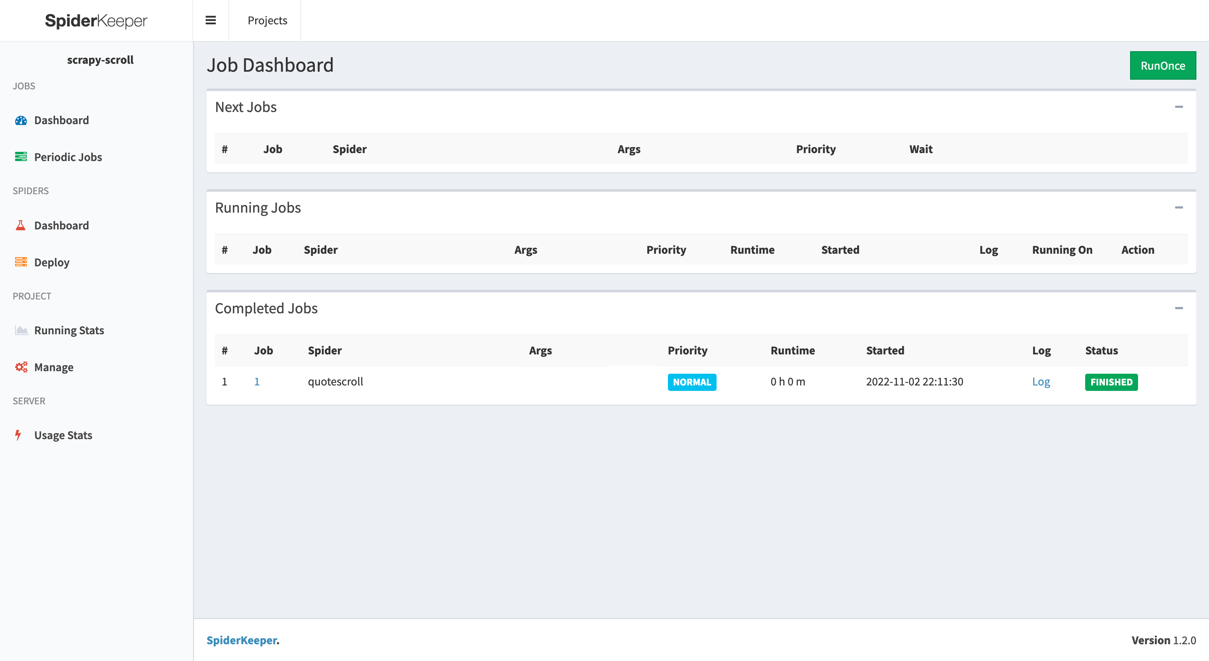This screenshot has height=661, width=1209.
Task: Click the Deploy server icon
Action: click(x=21, y=262)
